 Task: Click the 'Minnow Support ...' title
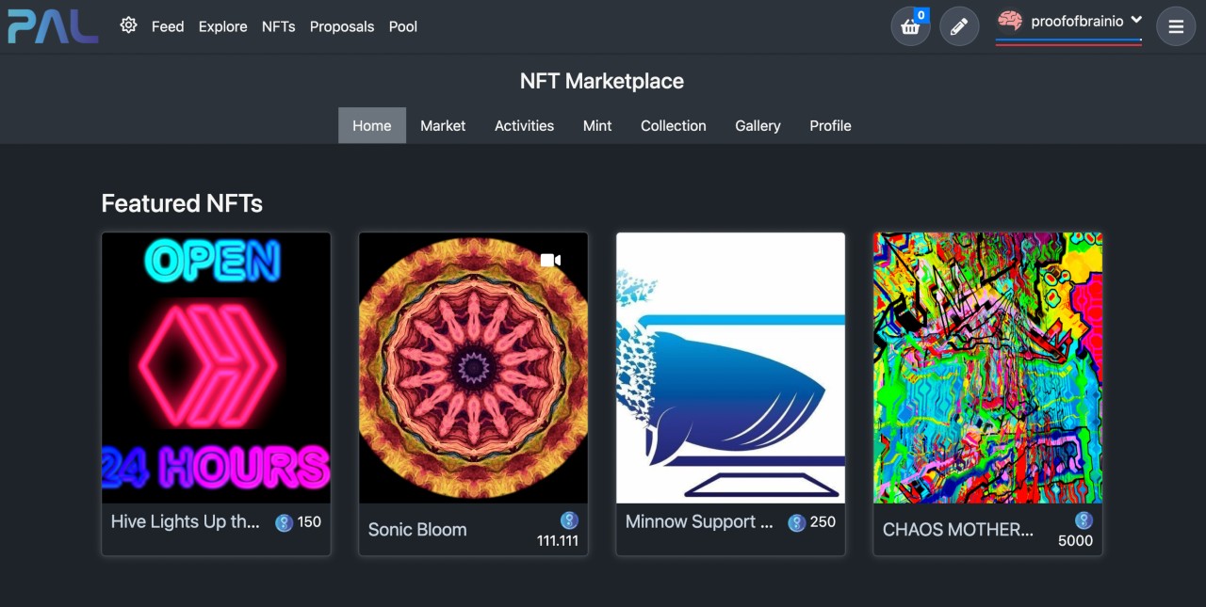pyautogui.click(x=699, y=521)
